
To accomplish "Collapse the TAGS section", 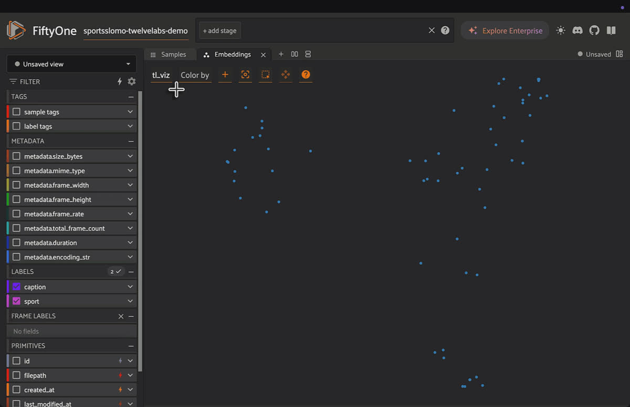I will tap(131, 97).
